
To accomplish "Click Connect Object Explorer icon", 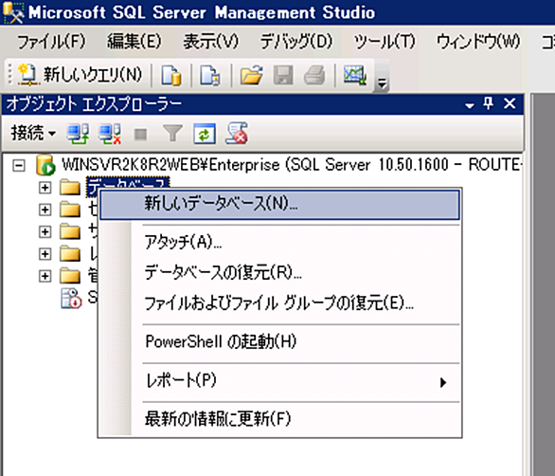I will pyautogui.click(x=78, y=134).
